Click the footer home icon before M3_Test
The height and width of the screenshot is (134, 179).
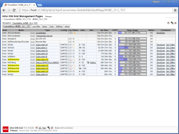click(x=37, y=128)
